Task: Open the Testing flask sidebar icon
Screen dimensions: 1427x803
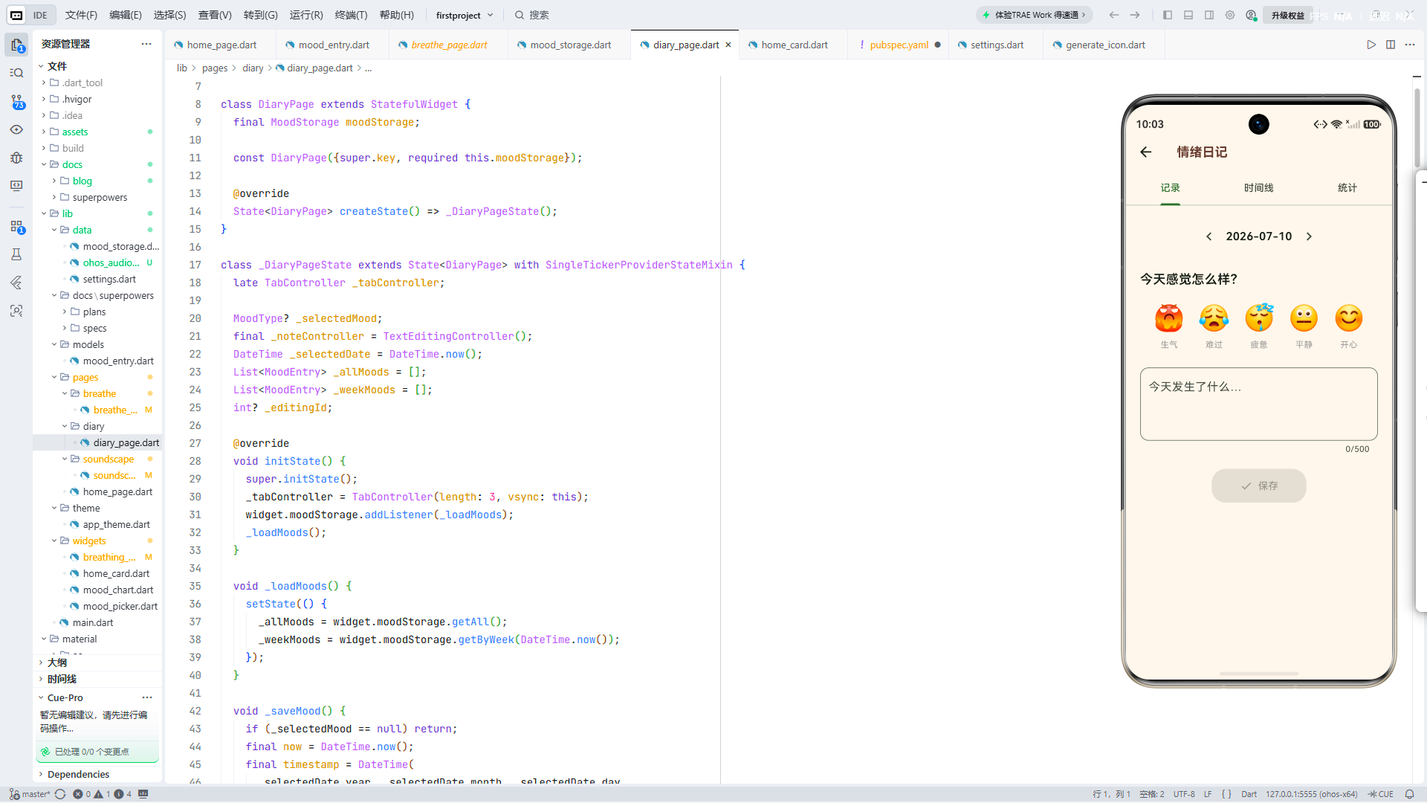Action: 16,254
